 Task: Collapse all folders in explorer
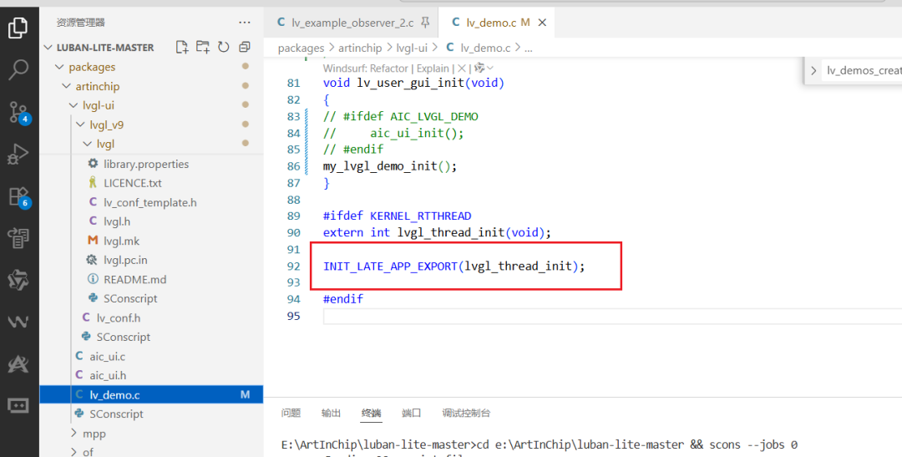click(245, 47)
